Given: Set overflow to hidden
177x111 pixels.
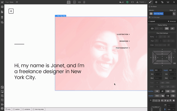Looking at the screenshot, I should tap(162, 91).
